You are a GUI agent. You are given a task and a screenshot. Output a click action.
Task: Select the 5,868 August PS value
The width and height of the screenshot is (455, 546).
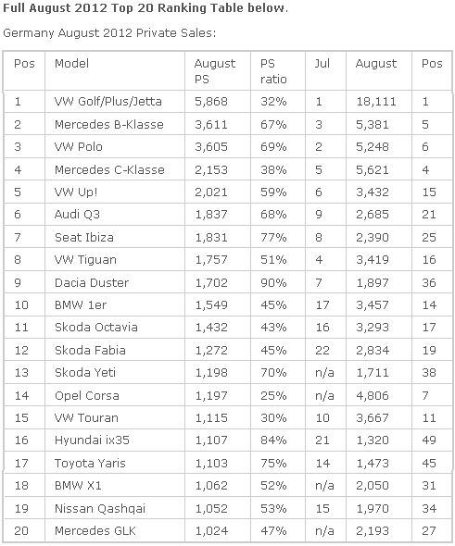pos(211,102)
